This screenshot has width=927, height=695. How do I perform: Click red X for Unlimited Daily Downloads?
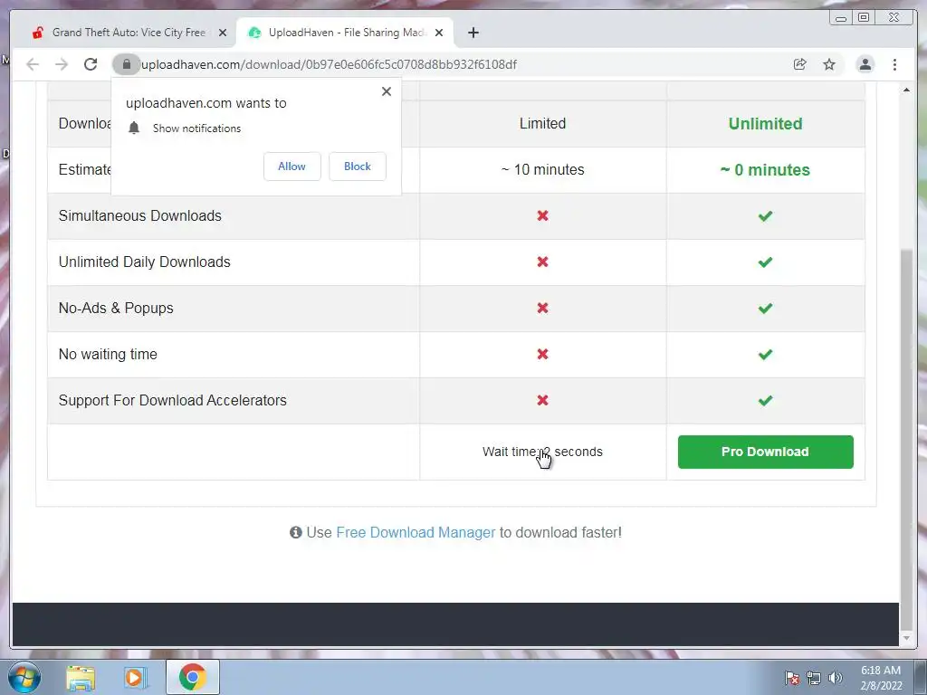click(543, 262)
